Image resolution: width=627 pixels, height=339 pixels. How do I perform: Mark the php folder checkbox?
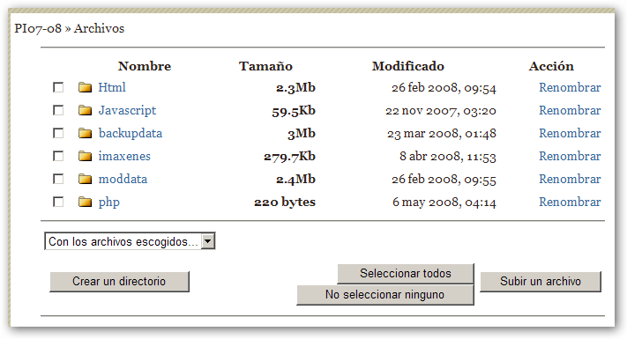point(58,202)
